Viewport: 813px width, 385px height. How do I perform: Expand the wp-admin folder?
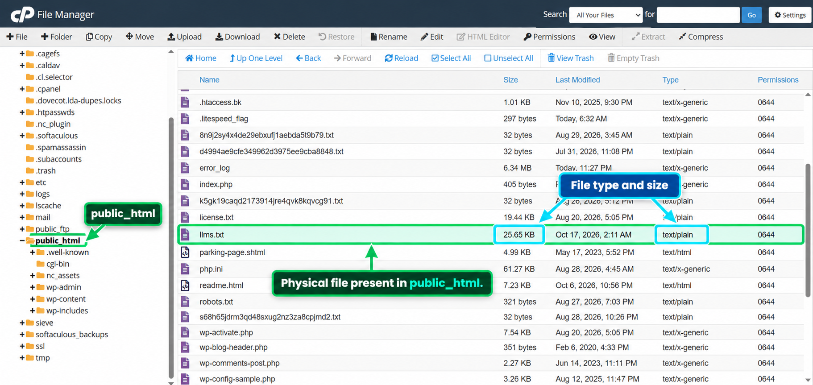(x=33, y=287)
